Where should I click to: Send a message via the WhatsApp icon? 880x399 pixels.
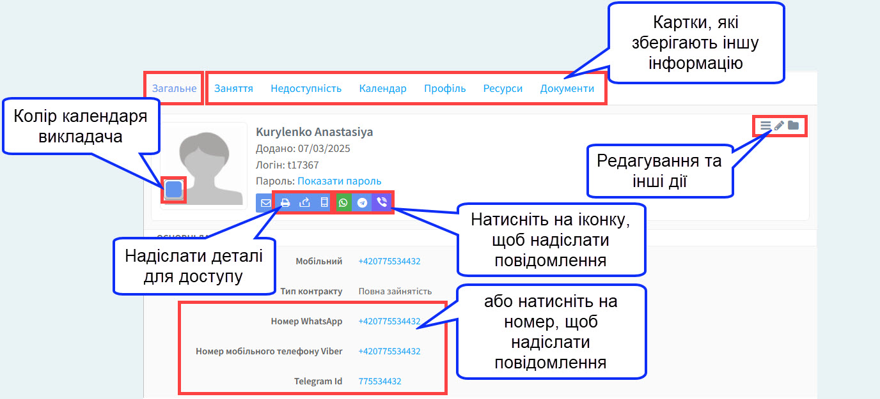click(x=343, y=203)
